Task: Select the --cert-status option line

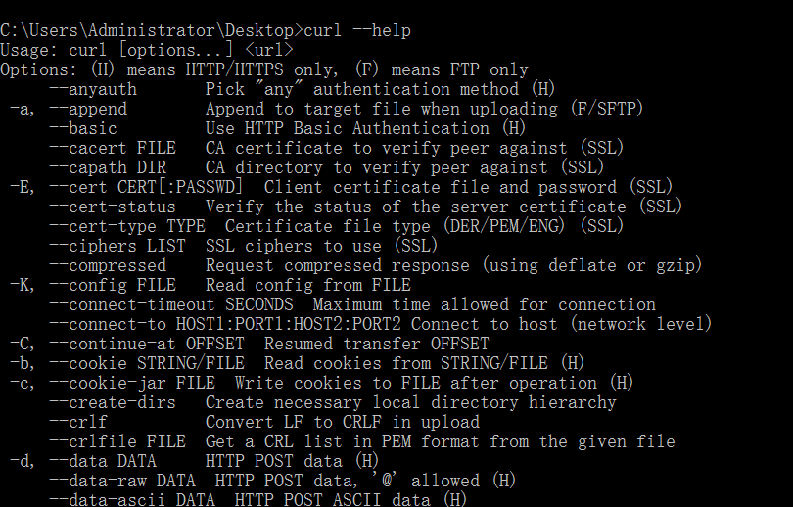Action: tap(365, 207)
